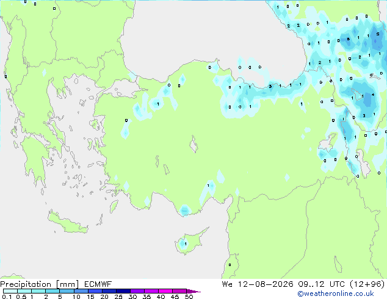387x299 pixels.
Task: Click the legend label '50'
Action: coord(189,297)
